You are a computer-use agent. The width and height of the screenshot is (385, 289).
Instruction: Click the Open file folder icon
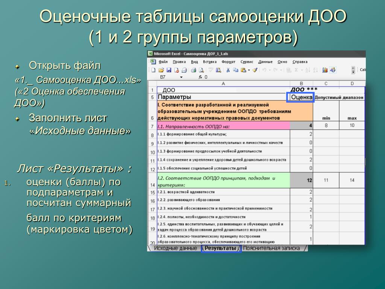click(161, 70)
